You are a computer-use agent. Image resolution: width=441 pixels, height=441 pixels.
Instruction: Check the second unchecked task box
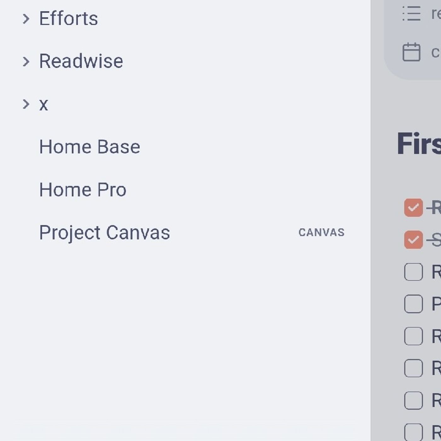click(413, 304)
